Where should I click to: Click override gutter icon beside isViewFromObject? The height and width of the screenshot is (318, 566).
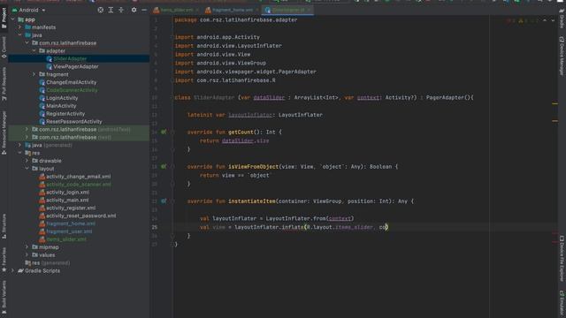(x=164, y=167)
